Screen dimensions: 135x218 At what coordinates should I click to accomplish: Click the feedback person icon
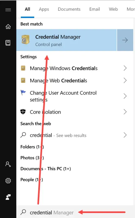click(8, 197)
